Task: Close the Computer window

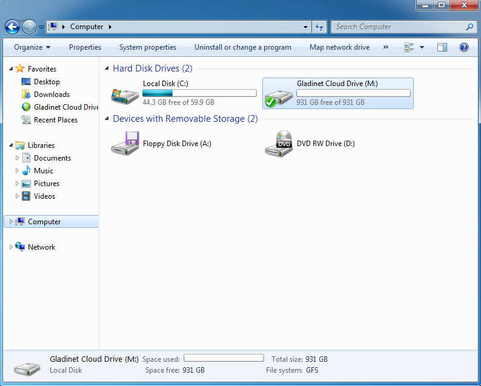Action: point(464,5)
